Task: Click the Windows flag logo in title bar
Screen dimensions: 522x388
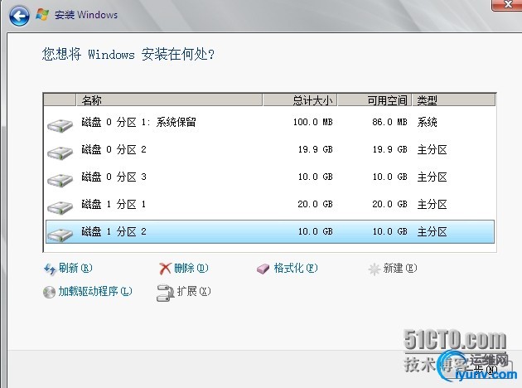Action: click(42, 15)
